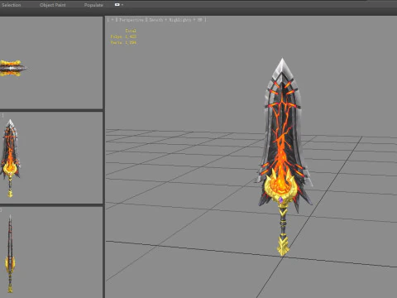Open the Selection ribbon tab
The image size is (397, 298).
[12, 5]
